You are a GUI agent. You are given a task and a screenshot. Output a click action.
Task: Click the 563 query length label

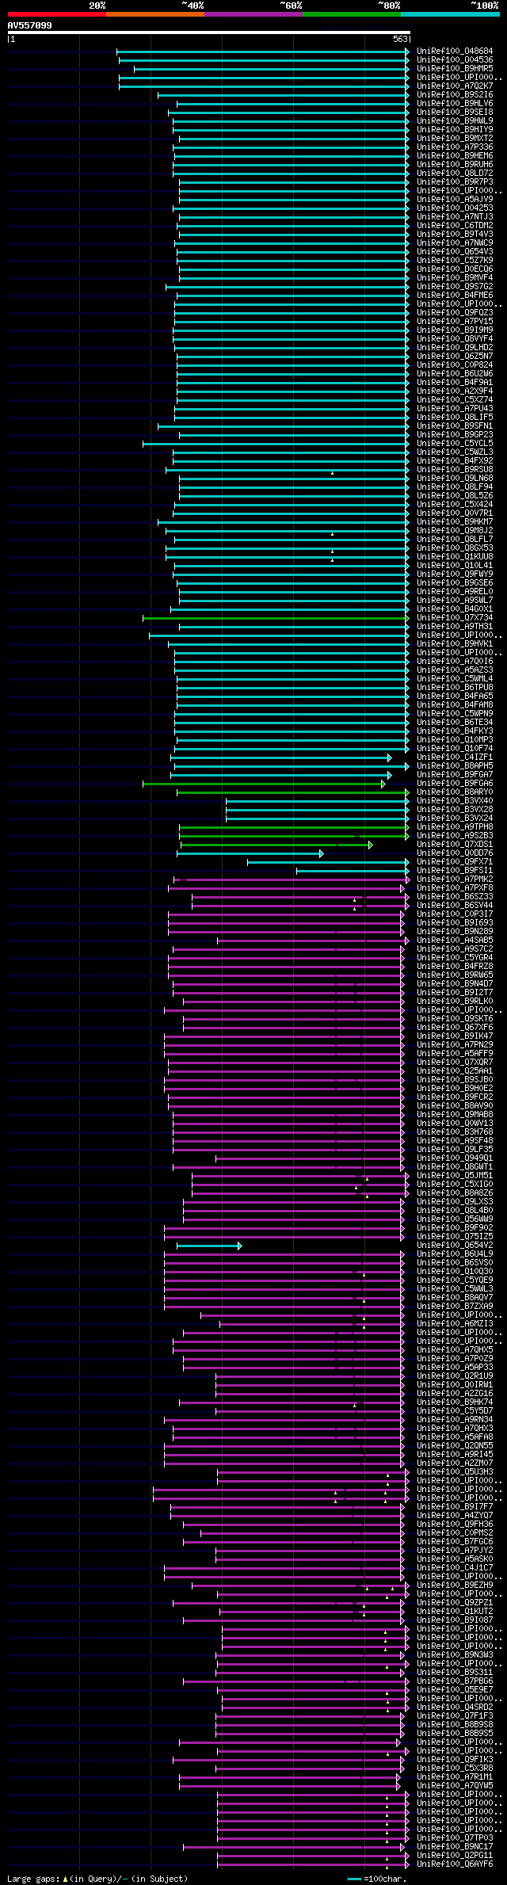coord(400,39)
